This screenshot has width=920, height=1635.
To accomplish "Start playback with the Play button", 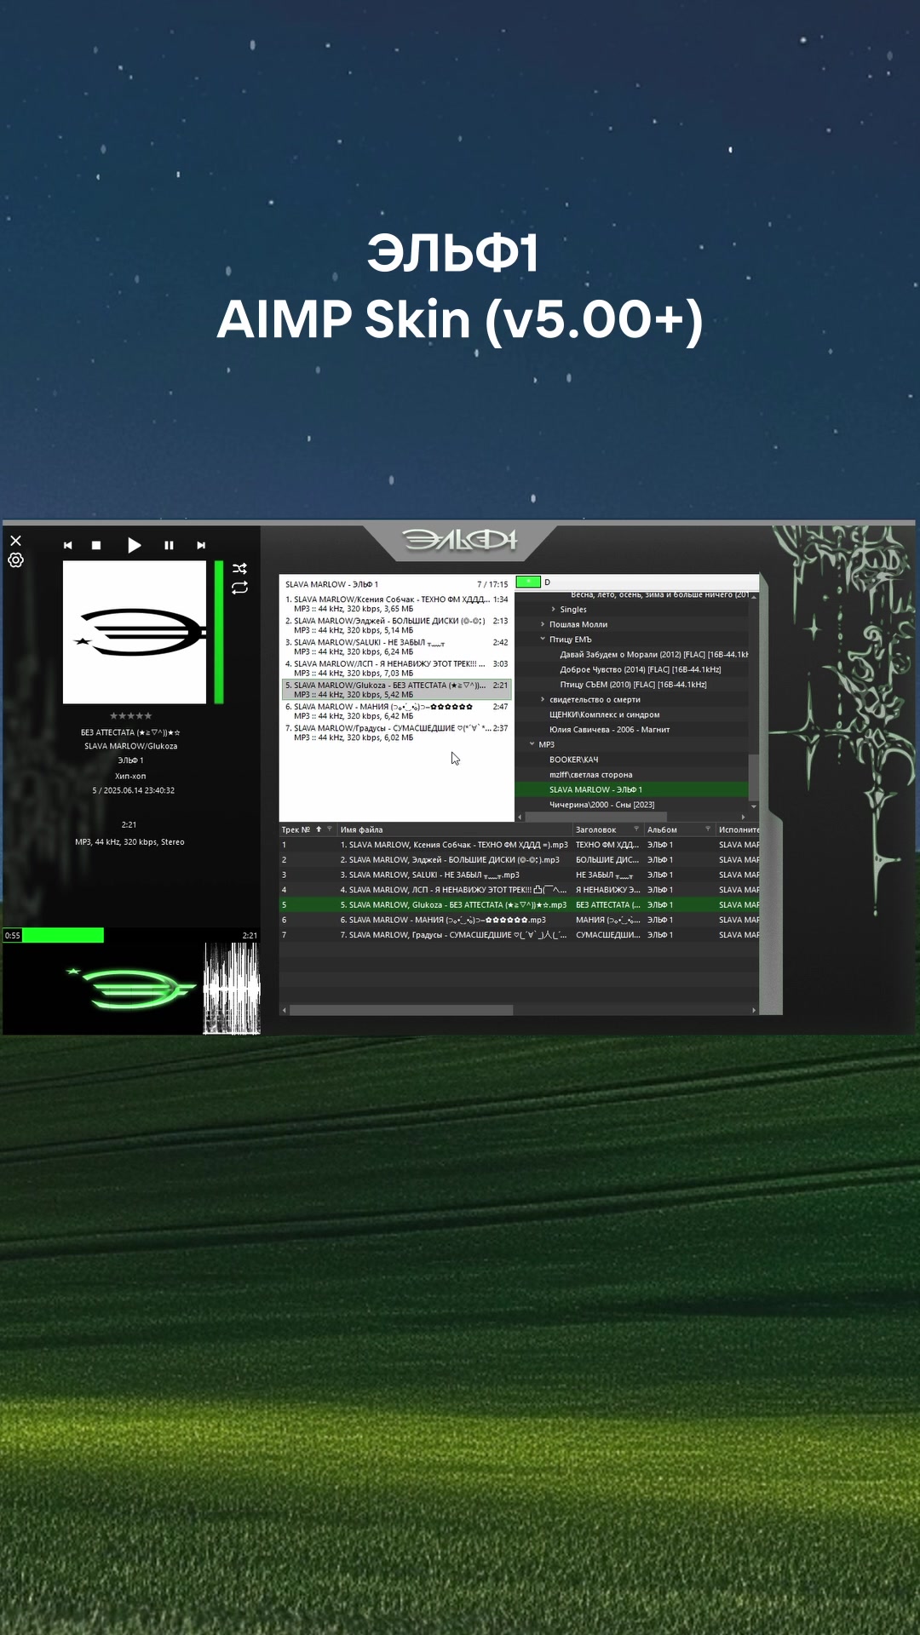I will pyautogui.click(x=134, y=545).
